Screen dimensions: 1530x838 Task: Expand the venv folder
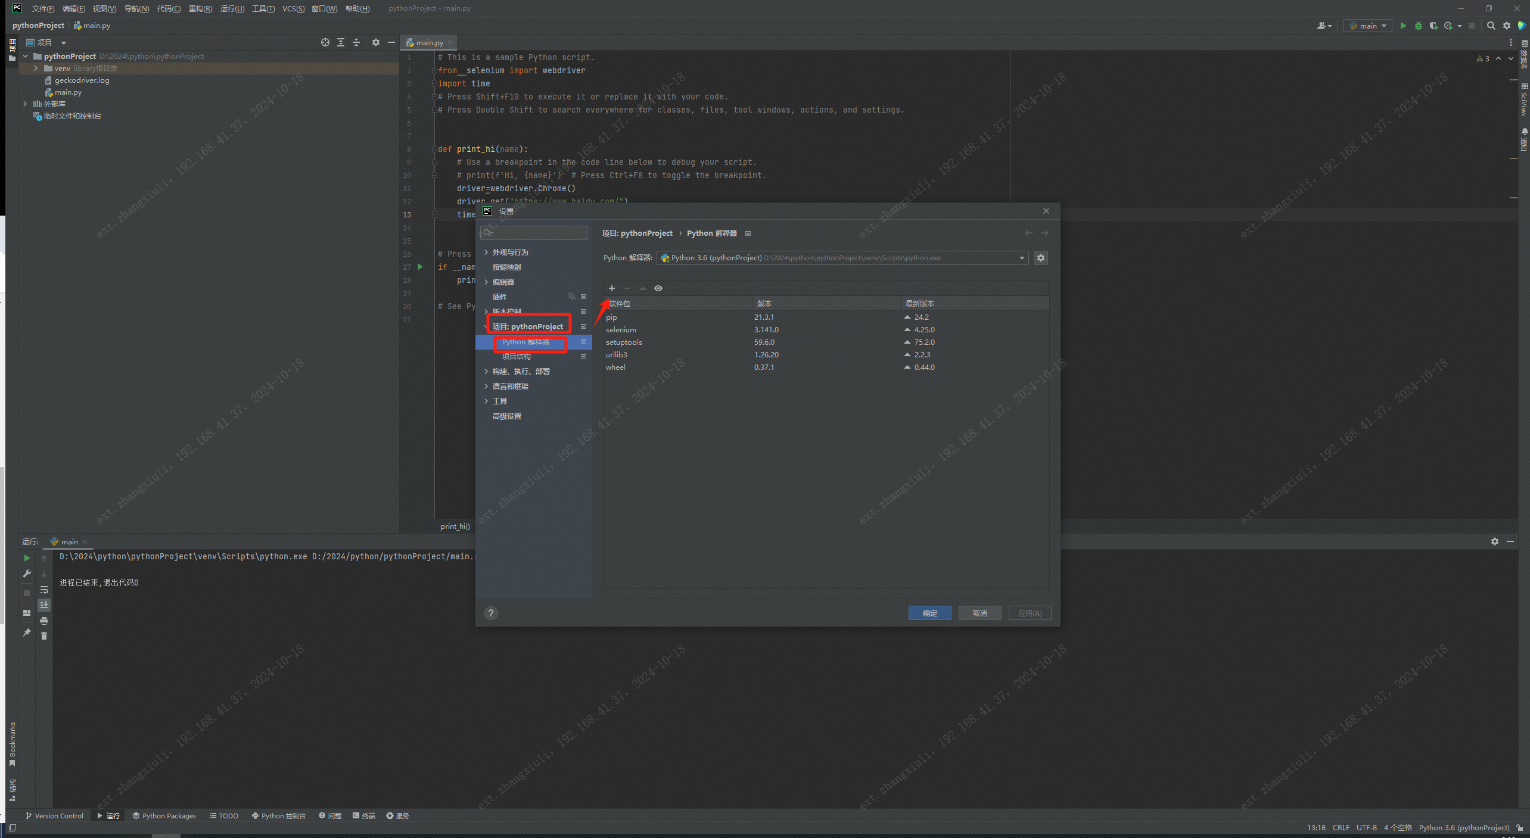(36, 68)
